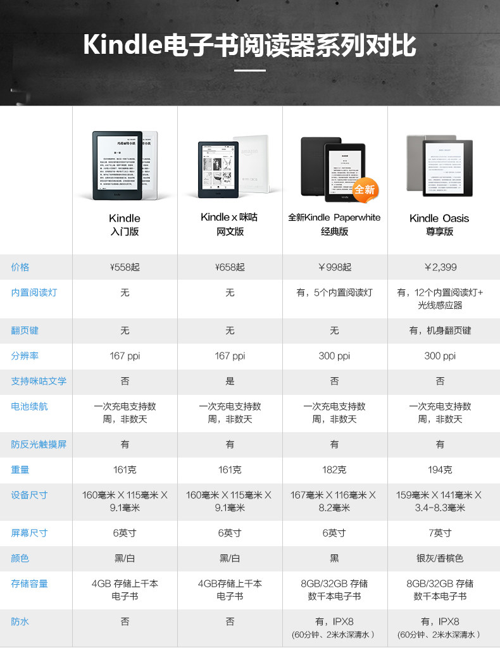Click the 电池续航 row label
Image resolution: width=500 pixels, height=667 pixels.
[29, 407]
